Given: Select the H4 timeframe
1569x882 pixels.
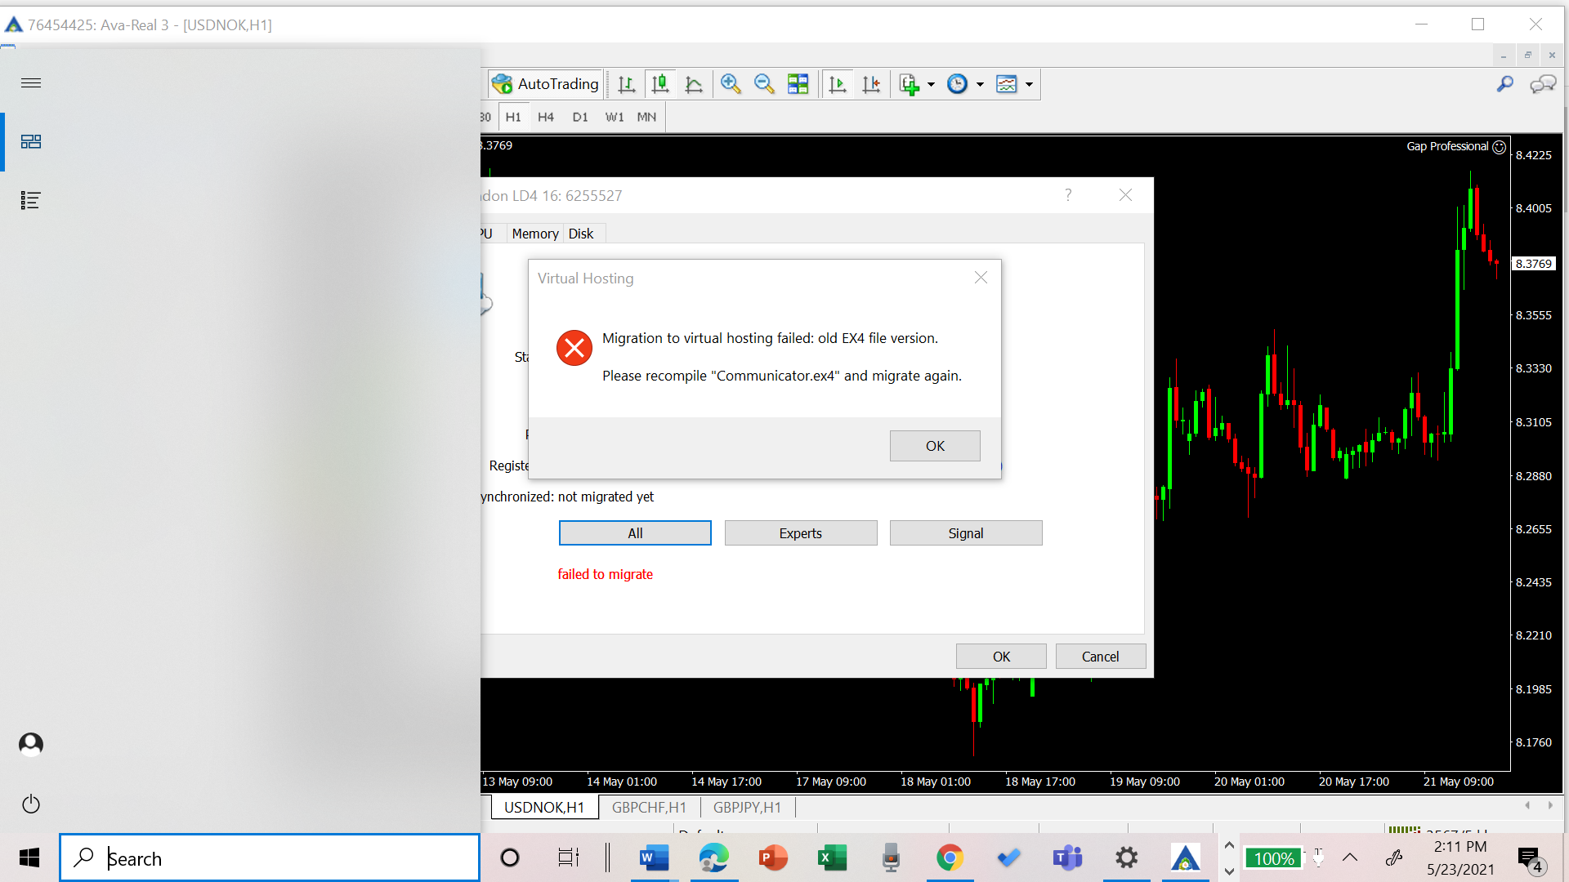Looking at the screenshot, I should [x=546, y=117].
